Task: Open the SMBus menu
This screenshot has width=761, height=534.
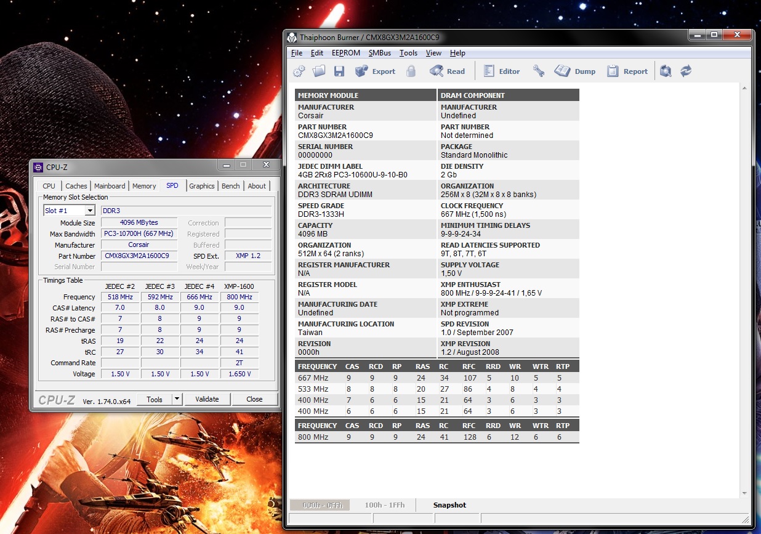Action: tap(380, 53)
